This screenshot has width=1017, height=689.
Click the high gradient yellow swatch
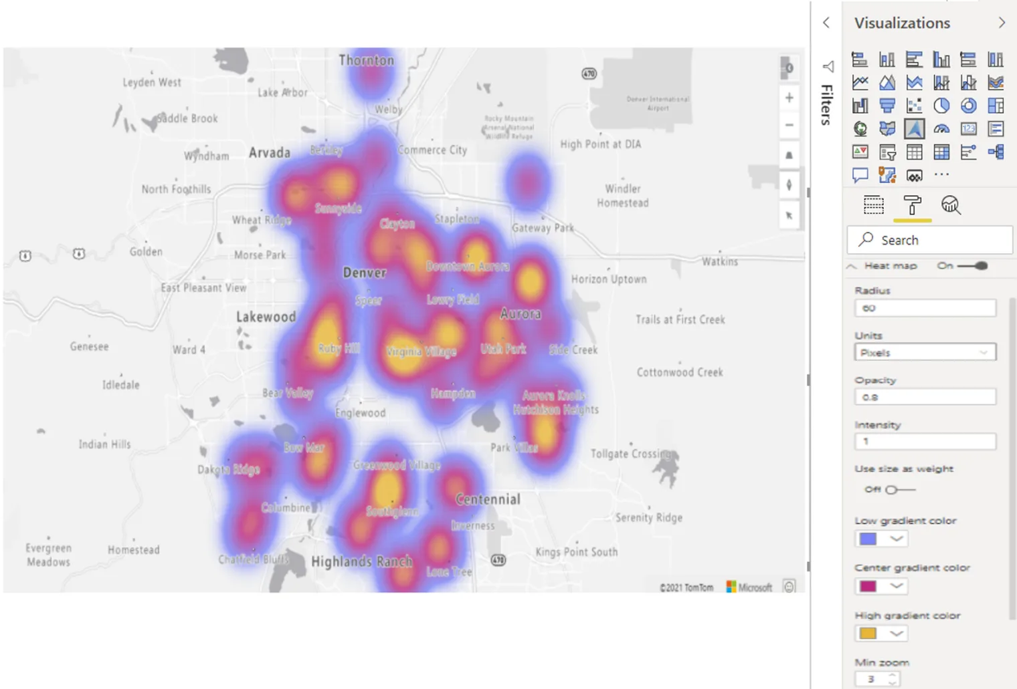point(868,633)
